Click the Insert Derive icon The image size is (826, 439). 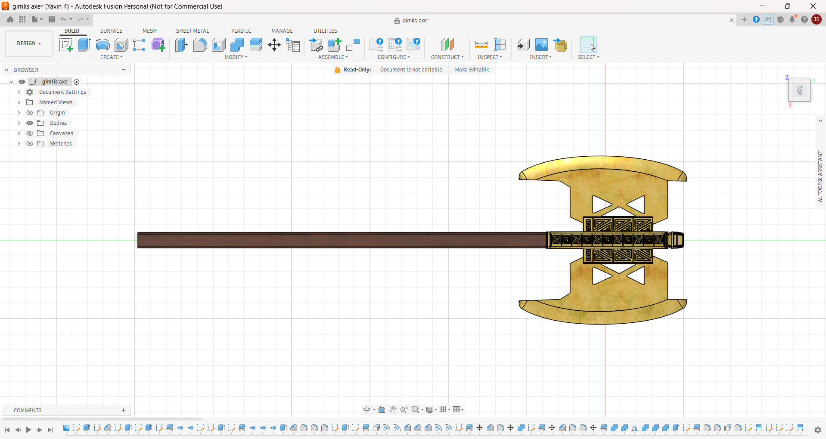point(523,45)
